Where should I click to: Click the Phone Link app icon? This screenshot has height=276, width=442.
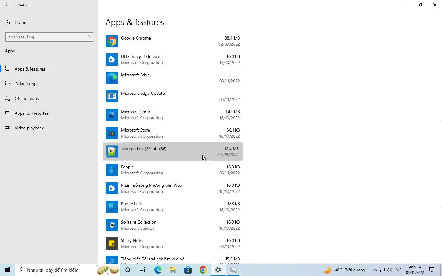click(x=112, y=207)
